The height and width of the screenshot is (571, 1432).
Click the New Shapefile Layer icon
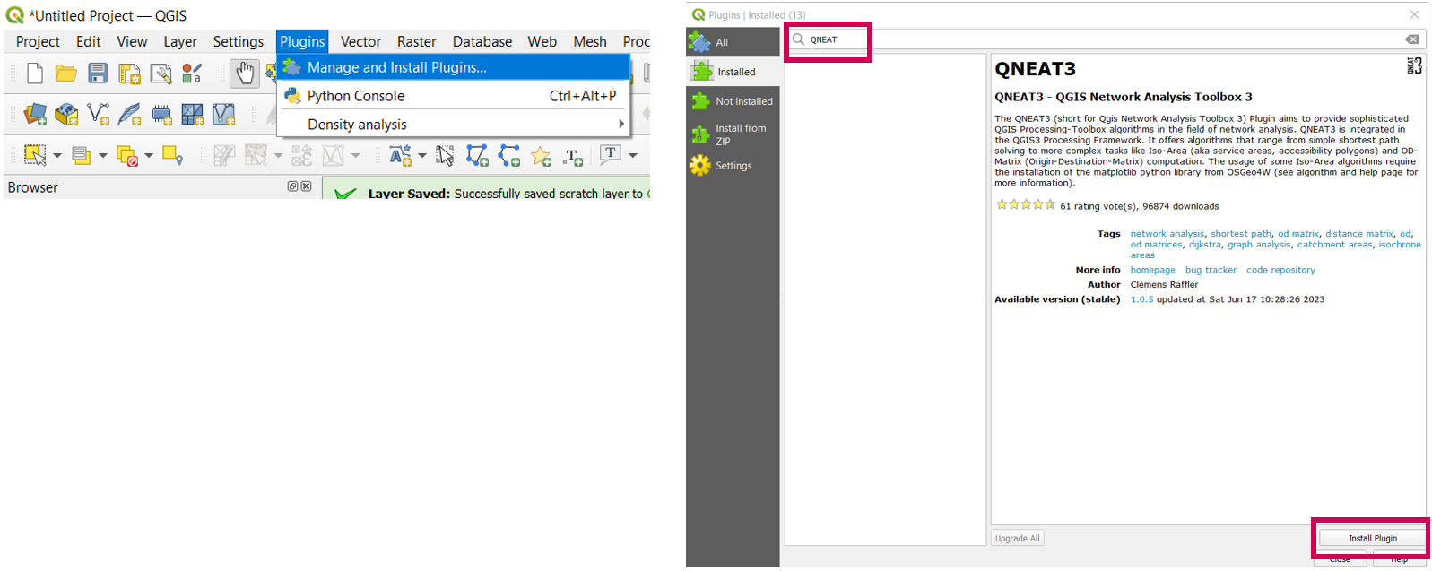click(x=98, y=114)
